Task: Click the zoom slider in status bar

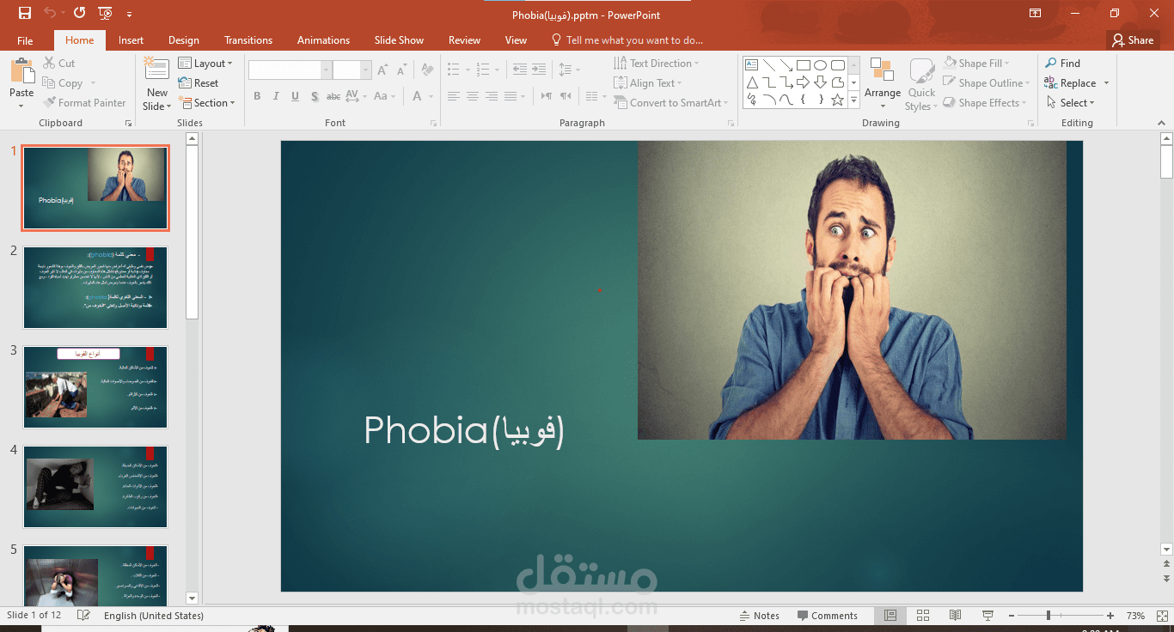Action: coord(1048,616)
